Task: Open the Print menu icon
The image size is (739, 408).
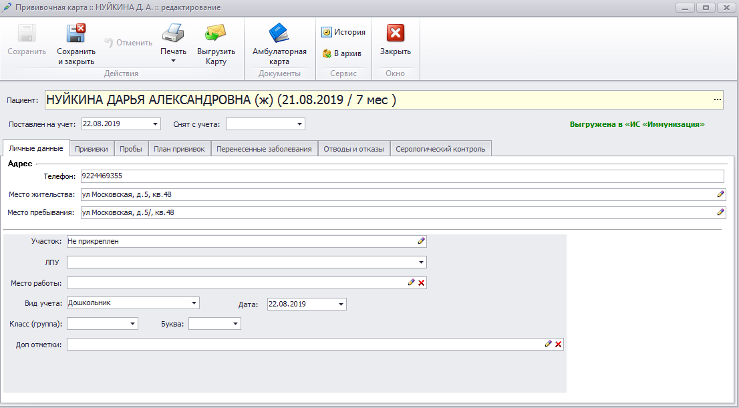Action: click(173, 34)
